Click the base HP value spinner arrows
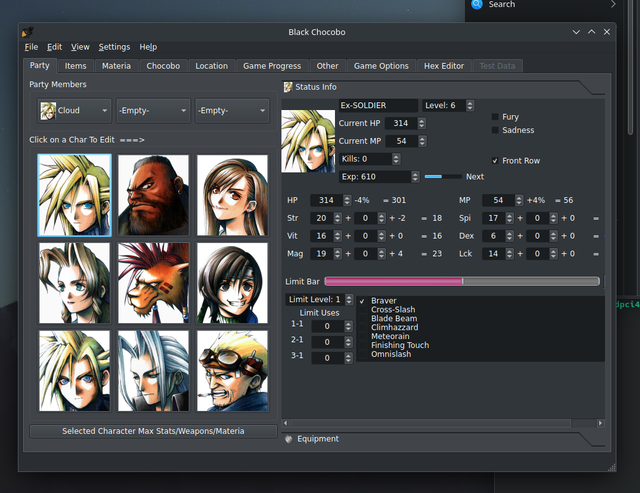Image resolution: width=640 pixels, height=493 pixels. pos(347,200)
